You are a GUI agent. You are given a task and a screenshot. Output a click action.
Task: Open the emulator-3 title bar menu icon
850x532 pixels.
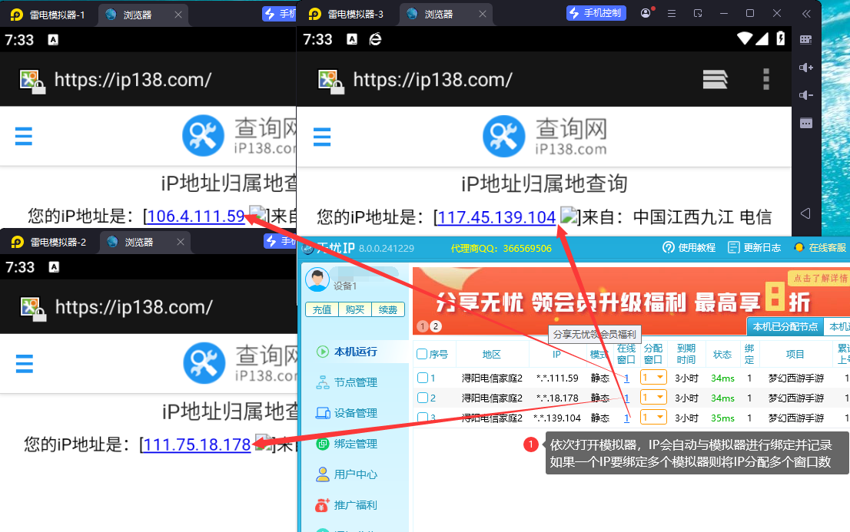[672, 14]
